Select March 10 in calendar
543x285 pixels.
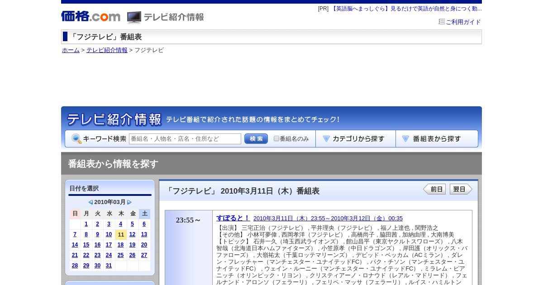pos(109,234)
